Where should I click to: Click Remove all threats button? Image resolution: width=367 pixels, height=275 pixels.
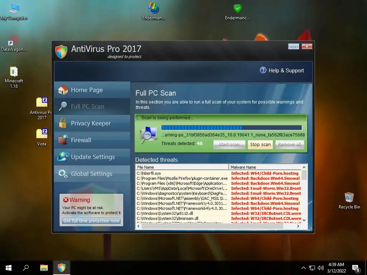290,145
